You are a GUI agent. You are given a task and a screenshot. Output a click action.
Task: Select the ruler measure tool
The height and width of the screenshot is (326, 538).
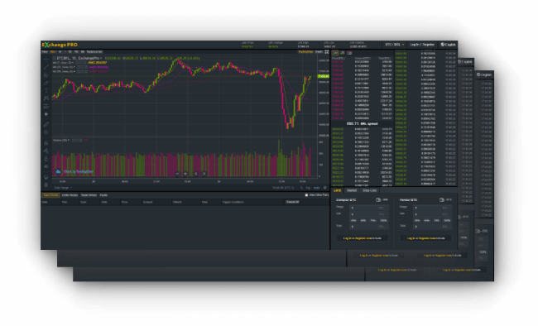pyautogui.click(x=46, y=124)
